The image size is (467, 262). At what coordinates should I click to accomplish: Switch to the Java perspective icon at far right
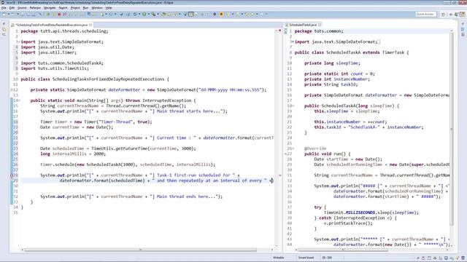pos(463,15)
